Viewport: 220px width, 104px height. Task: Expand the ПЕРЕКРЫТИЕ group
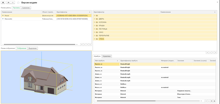pos(95,36)
